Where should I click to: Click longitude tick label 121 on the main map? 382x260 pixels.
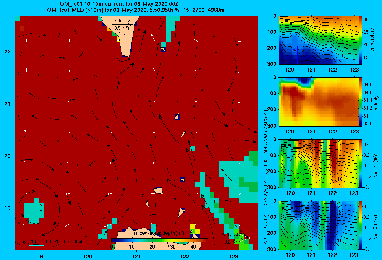click(x=136, y=256)
